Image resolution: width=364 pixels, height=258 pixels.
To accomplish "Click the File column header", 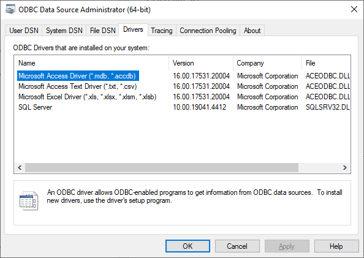I will click(326, 63).
